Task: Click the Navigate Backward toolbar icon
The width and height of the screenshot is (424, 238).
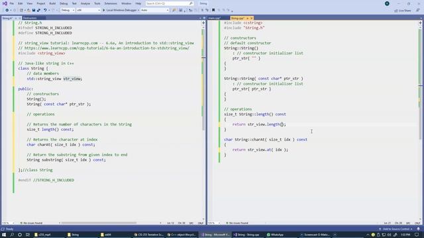Action: tap(7, 11)
